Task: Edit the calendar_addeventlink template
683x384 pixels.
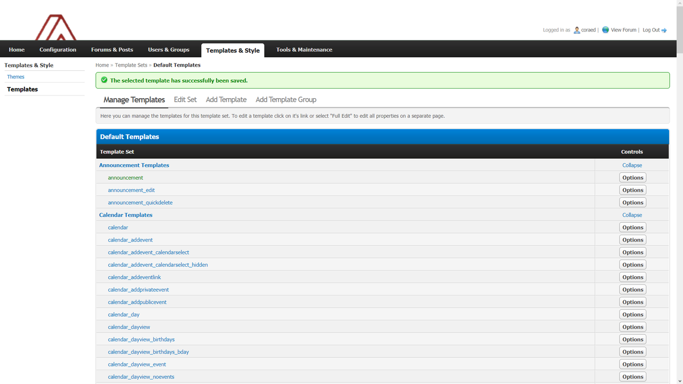Action: point(134,277)
